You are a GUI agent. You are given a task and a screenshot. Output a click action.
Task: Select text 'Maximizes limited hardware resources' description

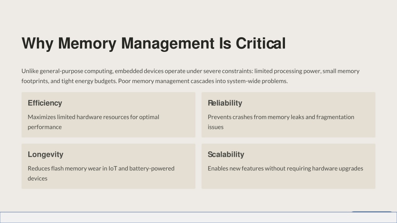pos(93,122)
